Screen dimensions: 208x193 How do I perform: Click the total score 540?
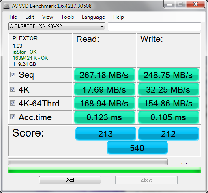tap(137, 148)
